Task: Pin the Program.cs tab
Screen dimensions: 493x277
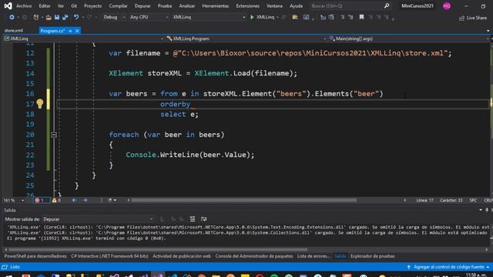Action: (70, 31)
